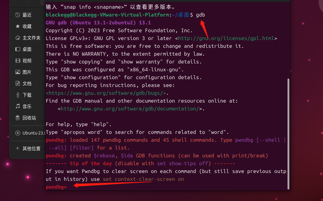
Task: Open Recent via the clock icon
Action: (18, 15)
